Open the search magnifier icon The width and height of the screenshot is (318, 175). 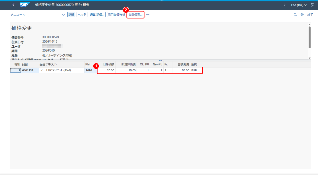(x=295, y=15)
